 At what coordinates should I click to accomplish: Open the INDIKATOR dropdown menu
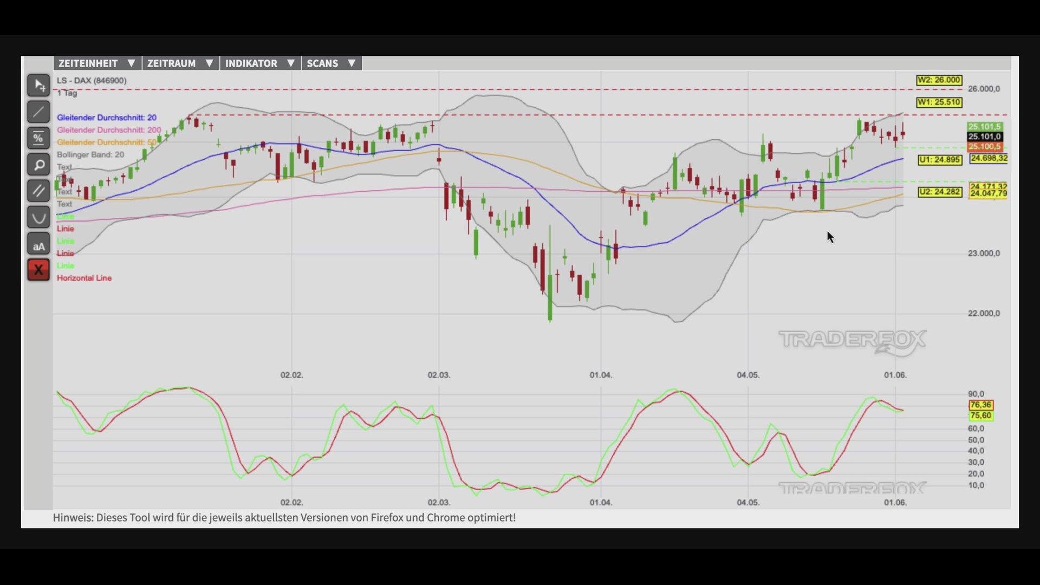[x=260, y=63]
